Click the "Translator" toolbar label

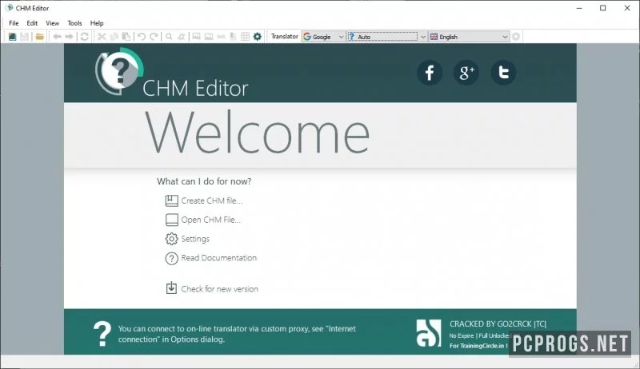285,36
